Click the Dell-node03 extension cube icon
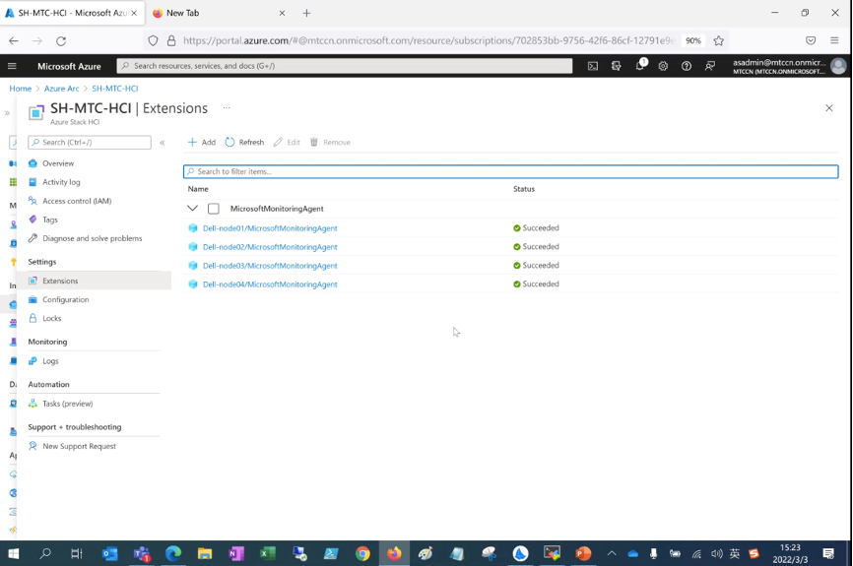This screenshot has height=566, width=853. (193, 266)
